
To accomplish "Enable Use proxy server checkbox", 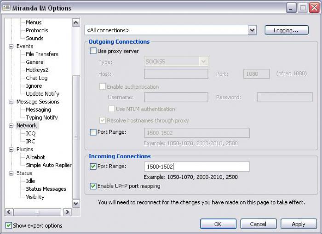I will 93,51.
